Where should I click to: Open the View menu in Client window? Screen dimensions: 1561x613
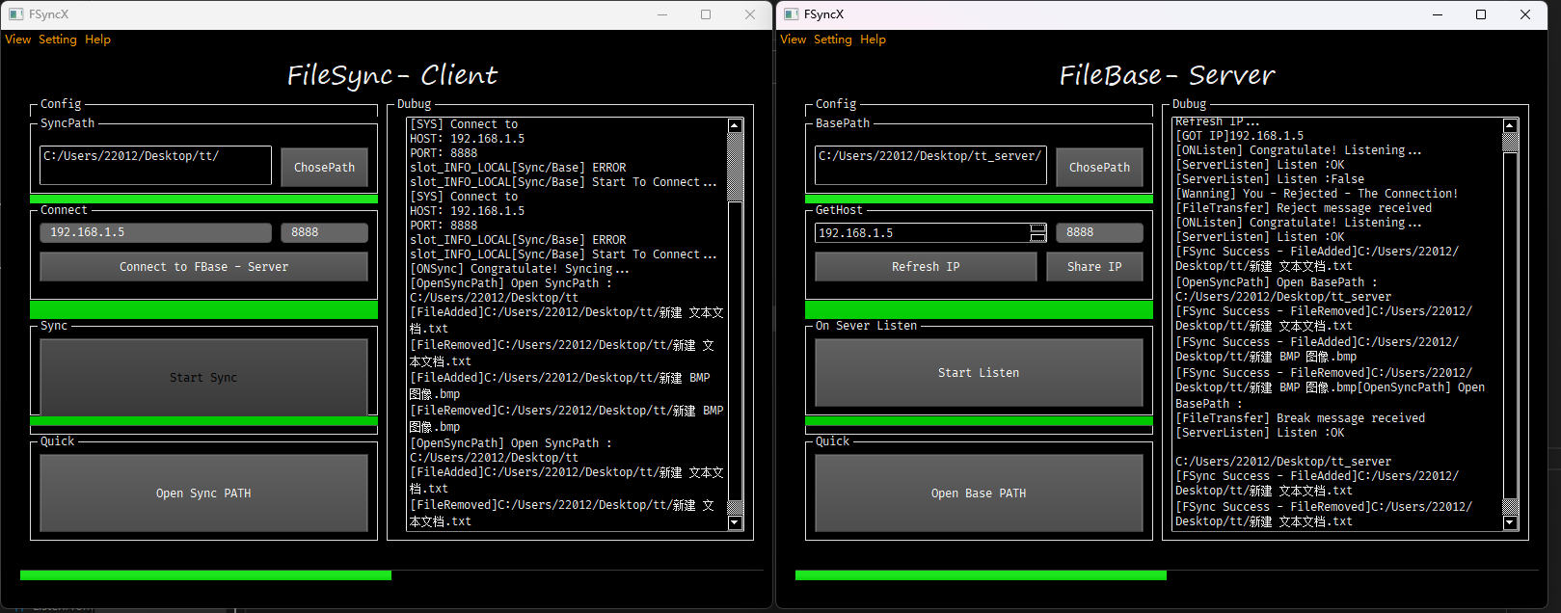18,40
